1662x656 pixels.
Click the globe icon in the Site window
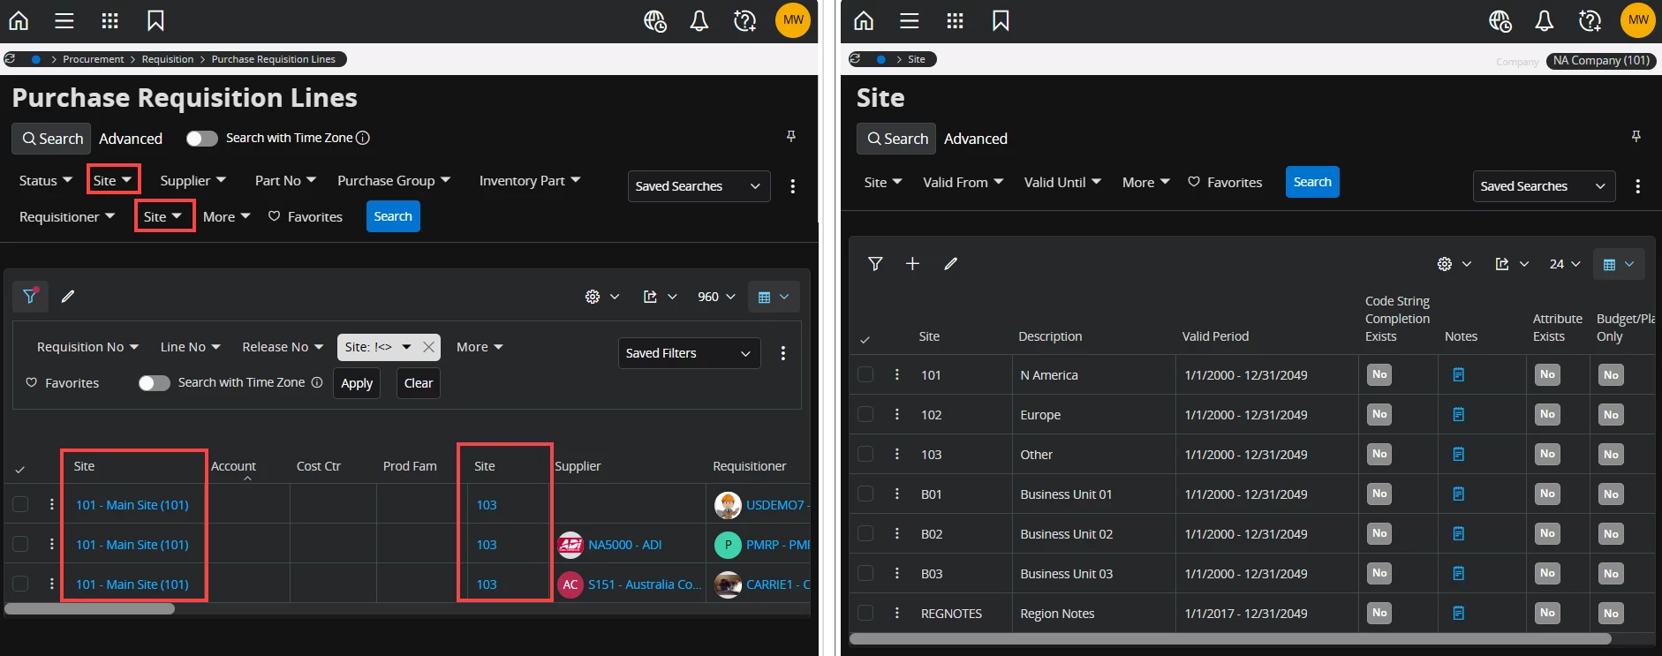pyautogui.click(x=1500, y=20)
